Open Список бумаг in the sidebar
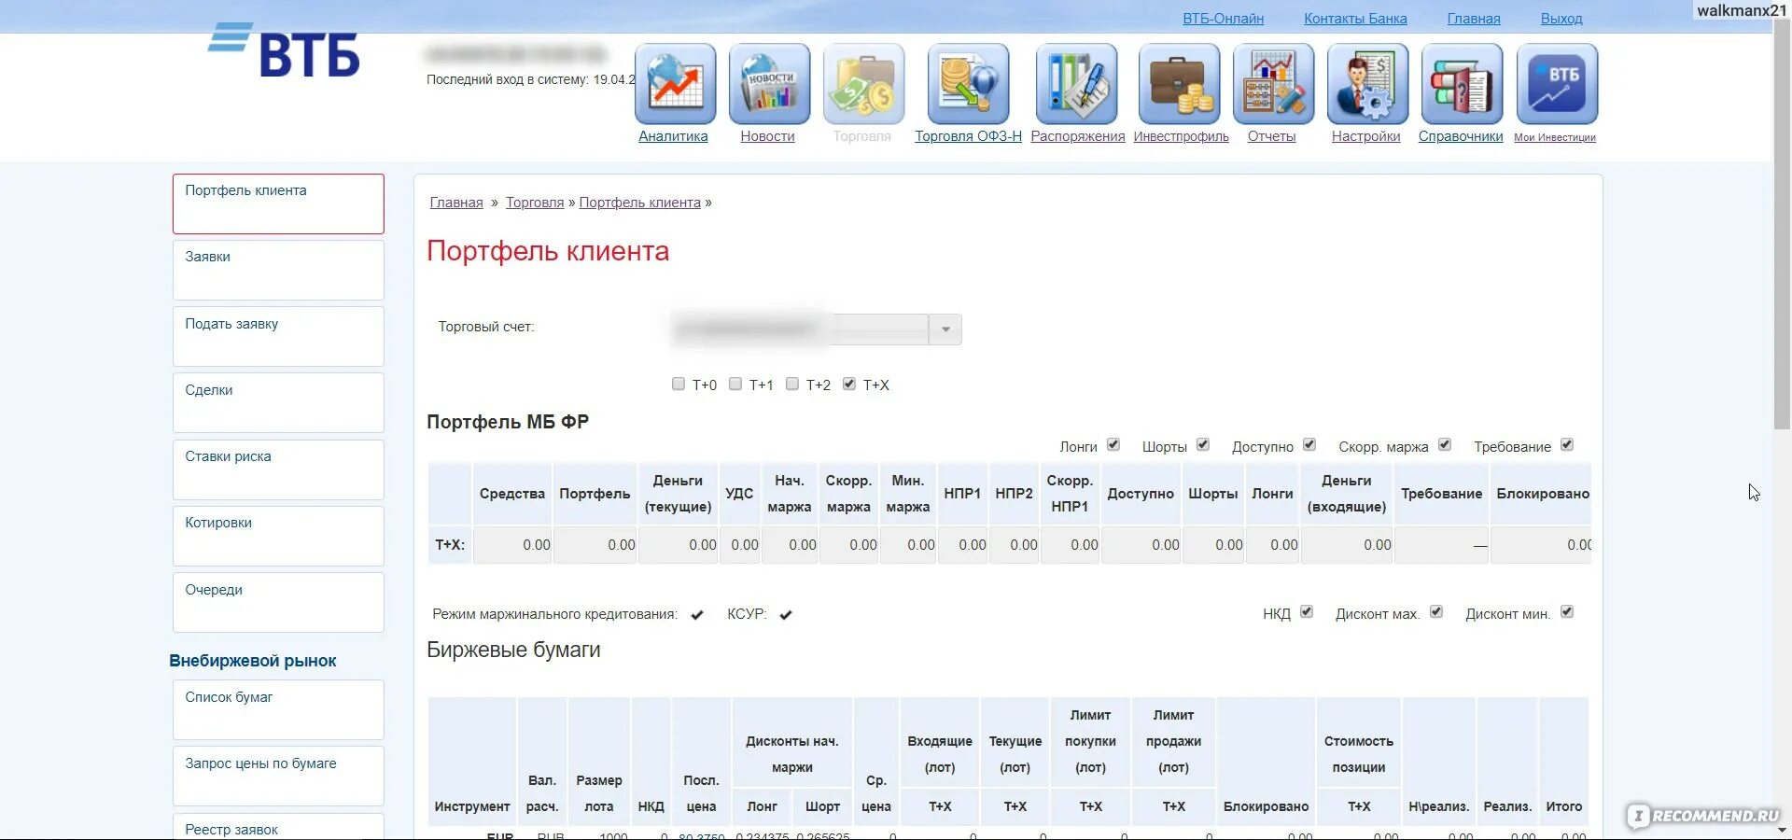This screenshot has width=1792, height=840. coord(278,710)
